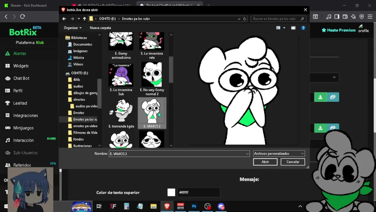Reload the browser page
This screenshot has height=212, width=376.
[22, 16]
